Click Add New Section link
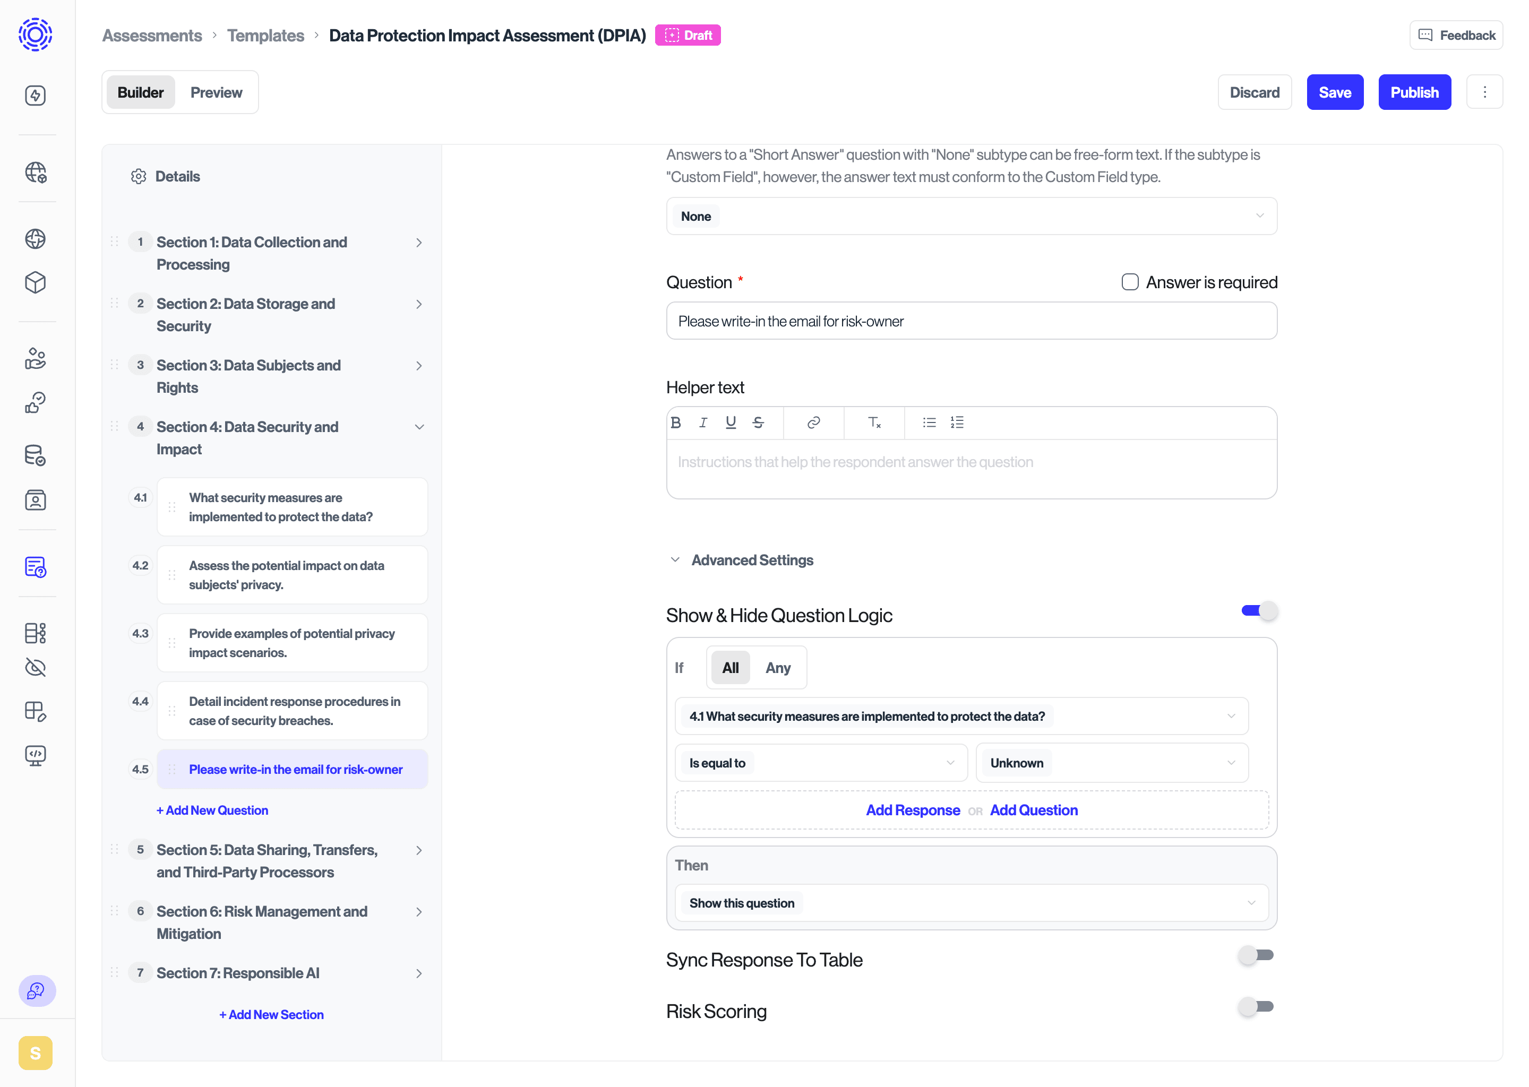 pos(270,1014)
